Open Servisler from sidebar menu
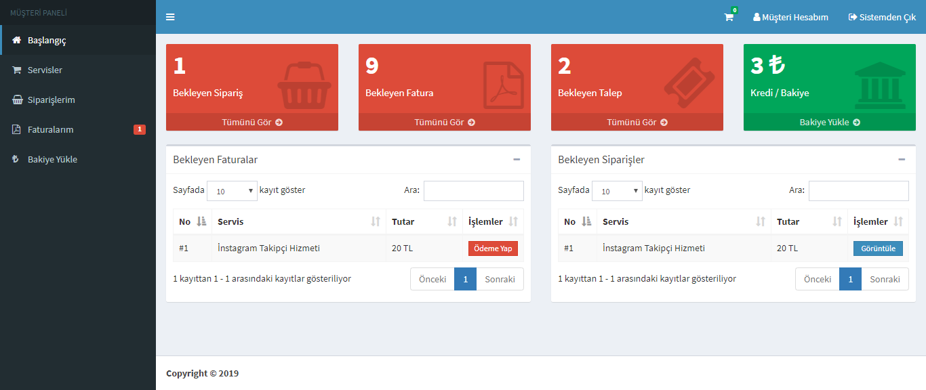 (x=78, y=70)
